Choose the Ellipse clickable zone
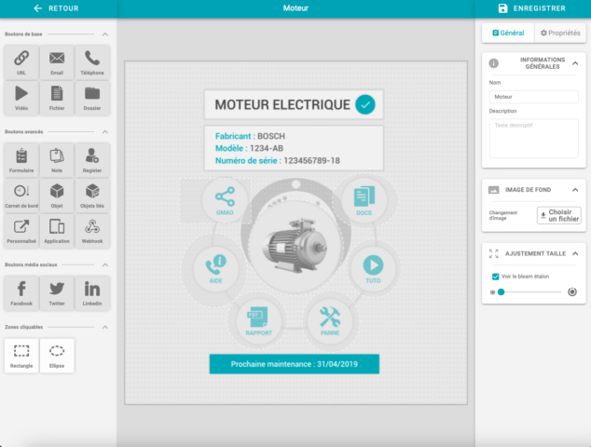Viewport: 591px width, 447px height. (57, 355)
